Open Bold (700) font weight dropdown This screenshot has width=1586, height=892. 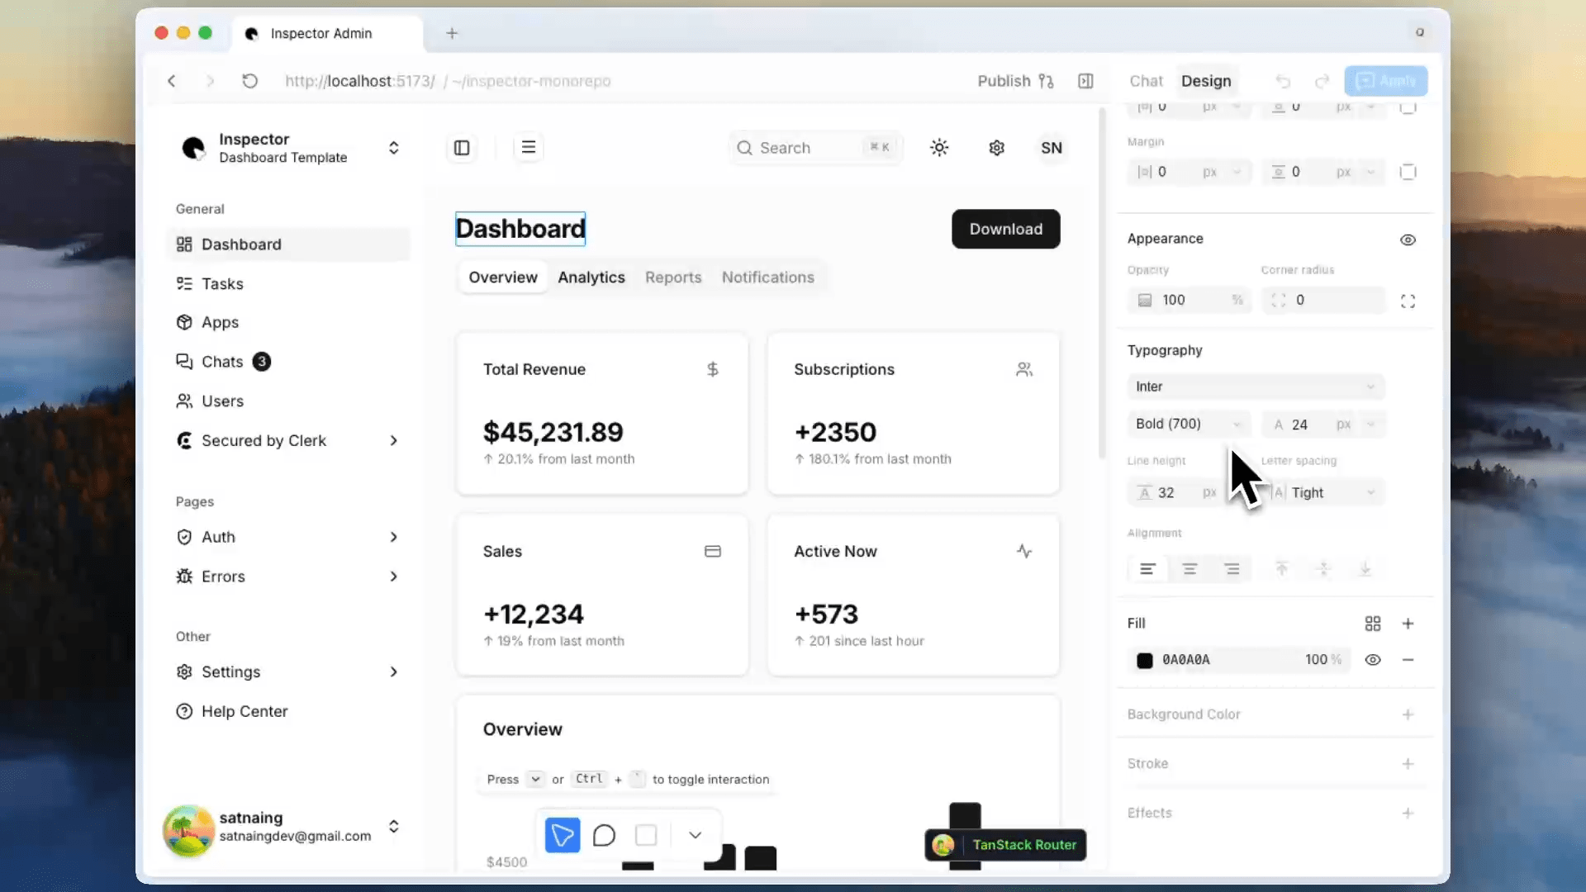point(1188,424)
